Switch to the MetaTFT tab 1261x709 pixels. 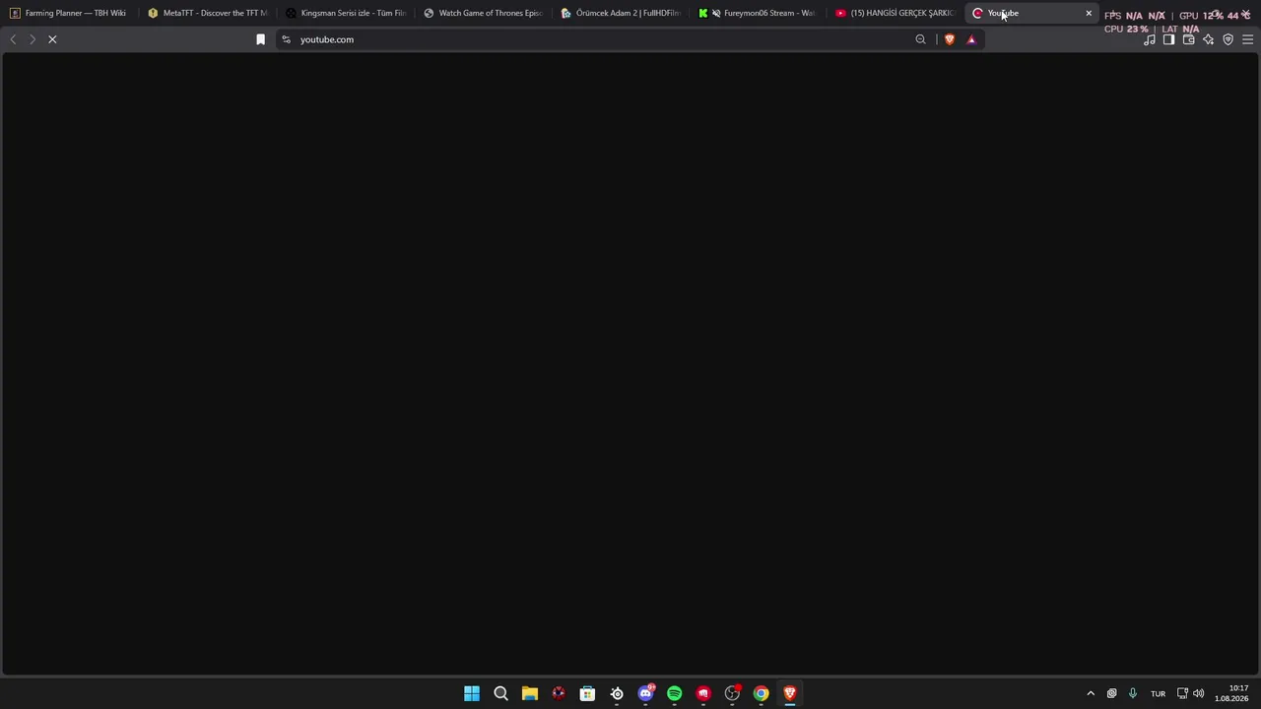207,13
